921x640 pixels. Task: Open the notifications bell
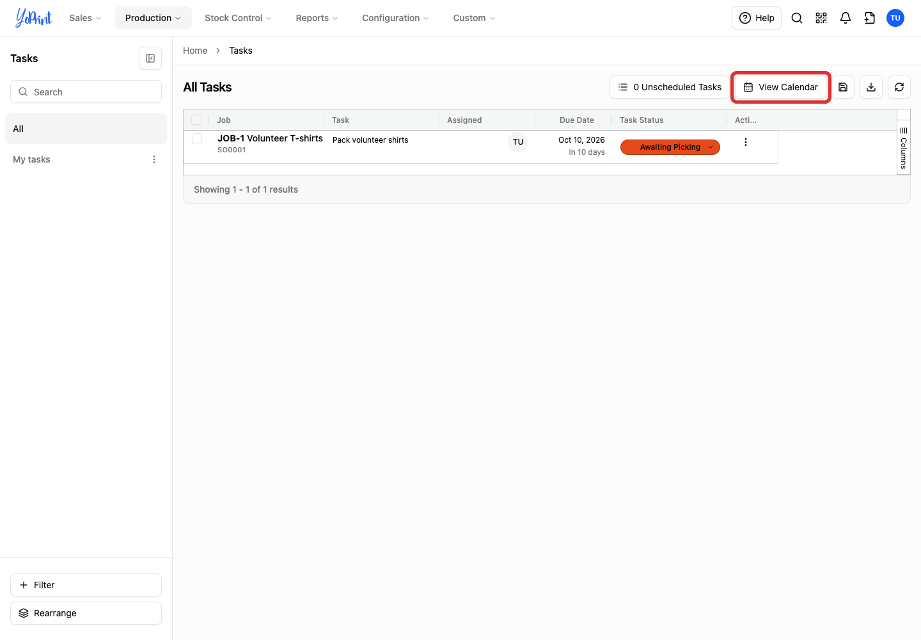point(846,18)
